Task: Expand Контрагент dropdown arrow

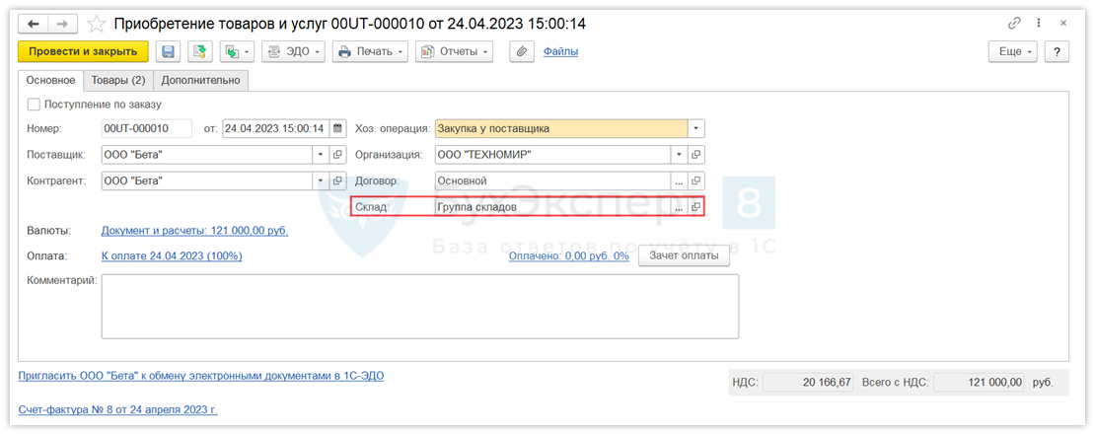Action: [321, 181]
